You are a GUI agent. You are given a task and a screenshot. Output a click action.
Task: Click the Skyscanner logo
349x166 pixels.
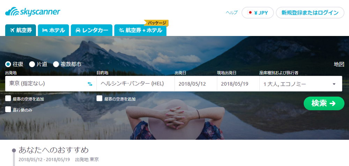click(x=33, y=12)
